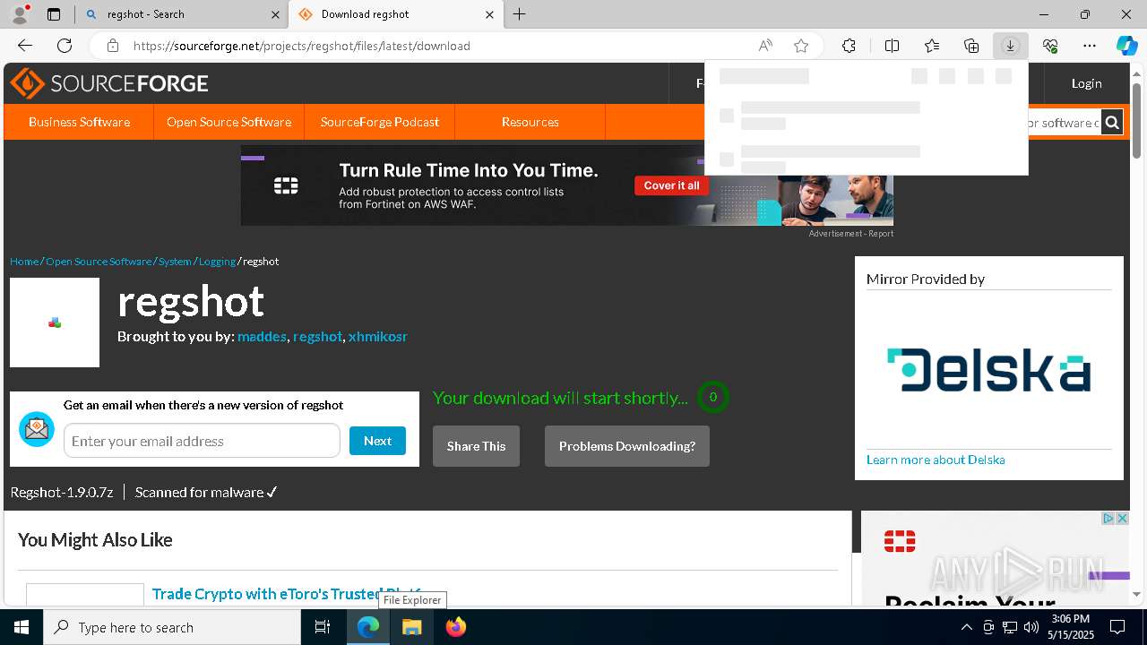Image resolution: width=1147 pixels, height=645 pixels.
Task: Open the Extensions puzzle icon
Action: pos(849,46)
